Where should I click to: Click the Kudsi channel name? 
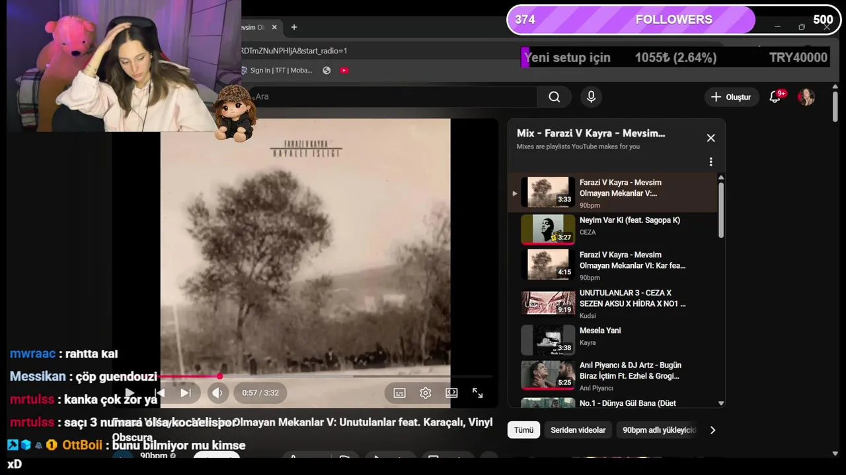pos(588,316)
